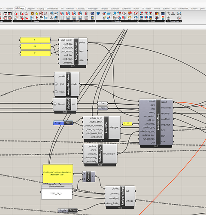The height and width of the screenshot is (215, 206).
Task: Expand the _hb_objs input arrow on VizQuick
Action: point(55,104)
